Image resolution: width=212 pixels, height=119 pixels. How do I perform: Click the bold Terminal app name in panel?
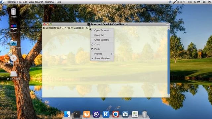click(x=11, y=2)
